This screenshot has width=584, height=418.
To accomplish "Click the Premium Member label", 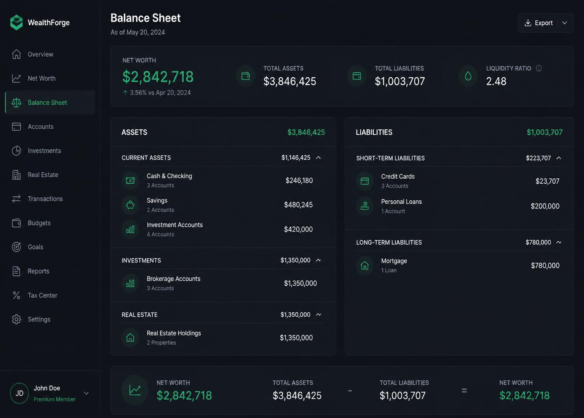I will (54, 399).
